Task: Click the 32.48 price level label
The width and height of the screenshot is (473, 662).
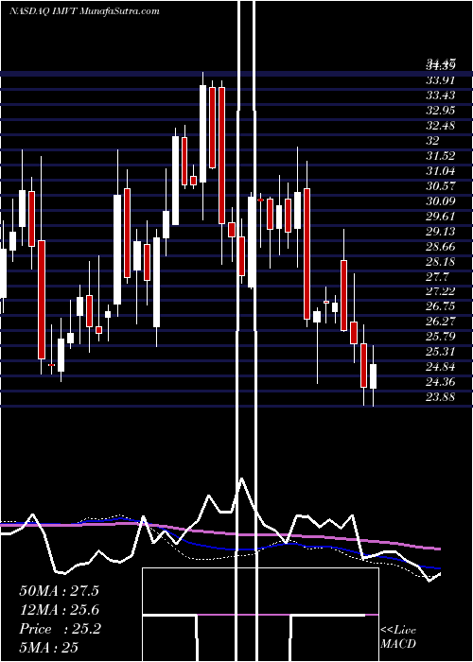Action: pyautogui.click(x=441, y=126)
